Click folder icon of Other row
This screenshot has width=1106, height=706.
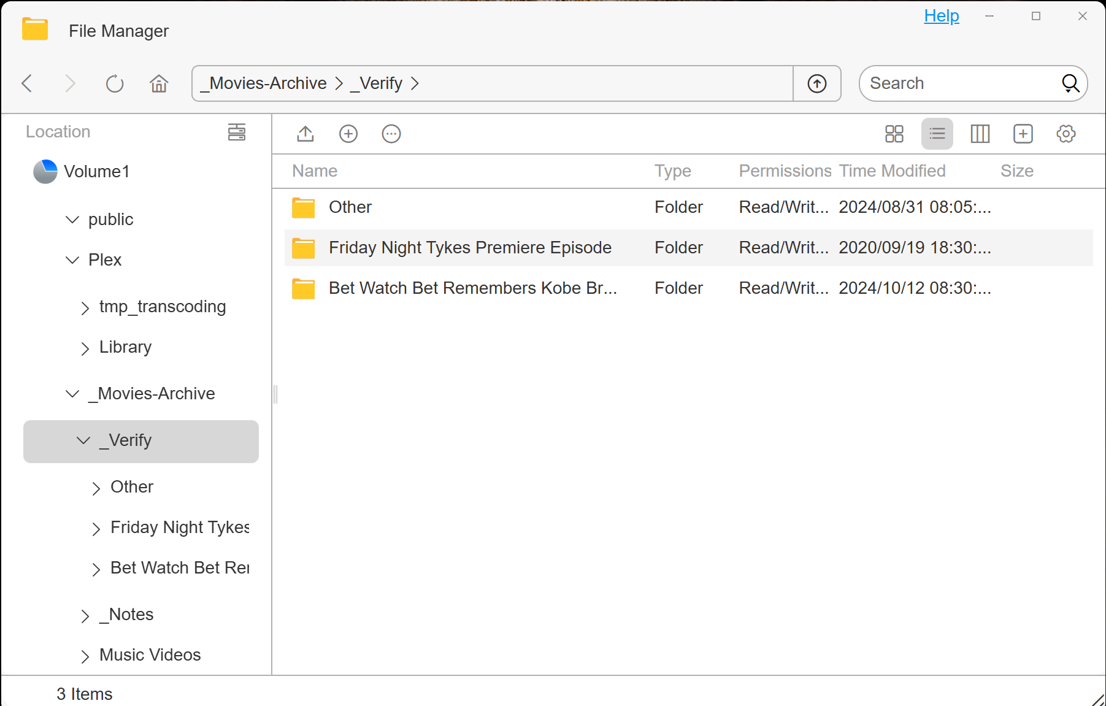pyautogui.click(x=304, y=208)
